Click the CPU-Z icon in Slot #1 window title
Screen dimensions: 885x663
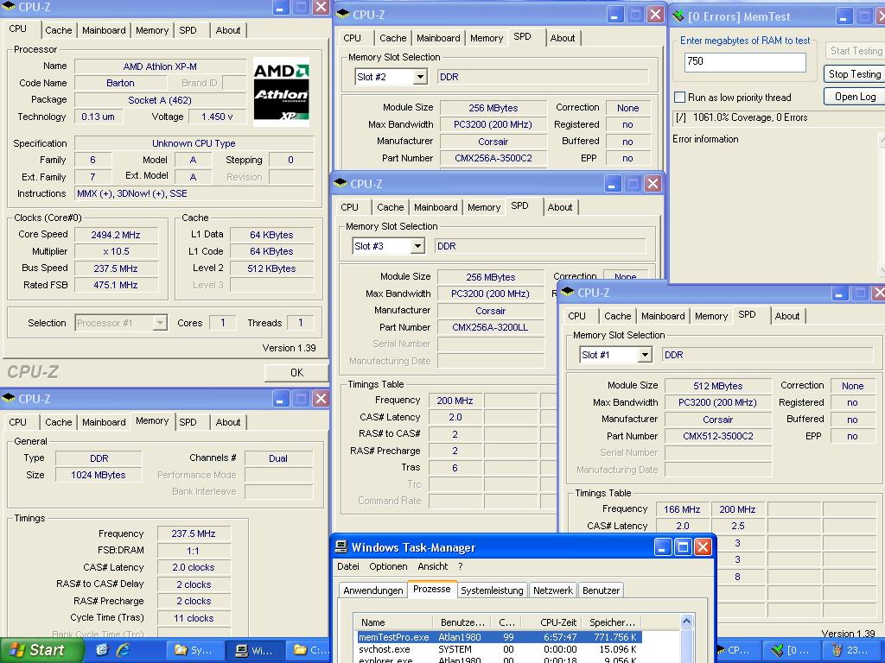tap(567, 292)
